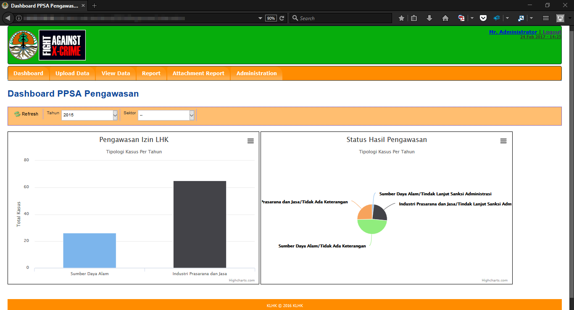Click the Pocket icon in toolbar
Viewport: 574px width, 310px height.
(x=483, y=18)
